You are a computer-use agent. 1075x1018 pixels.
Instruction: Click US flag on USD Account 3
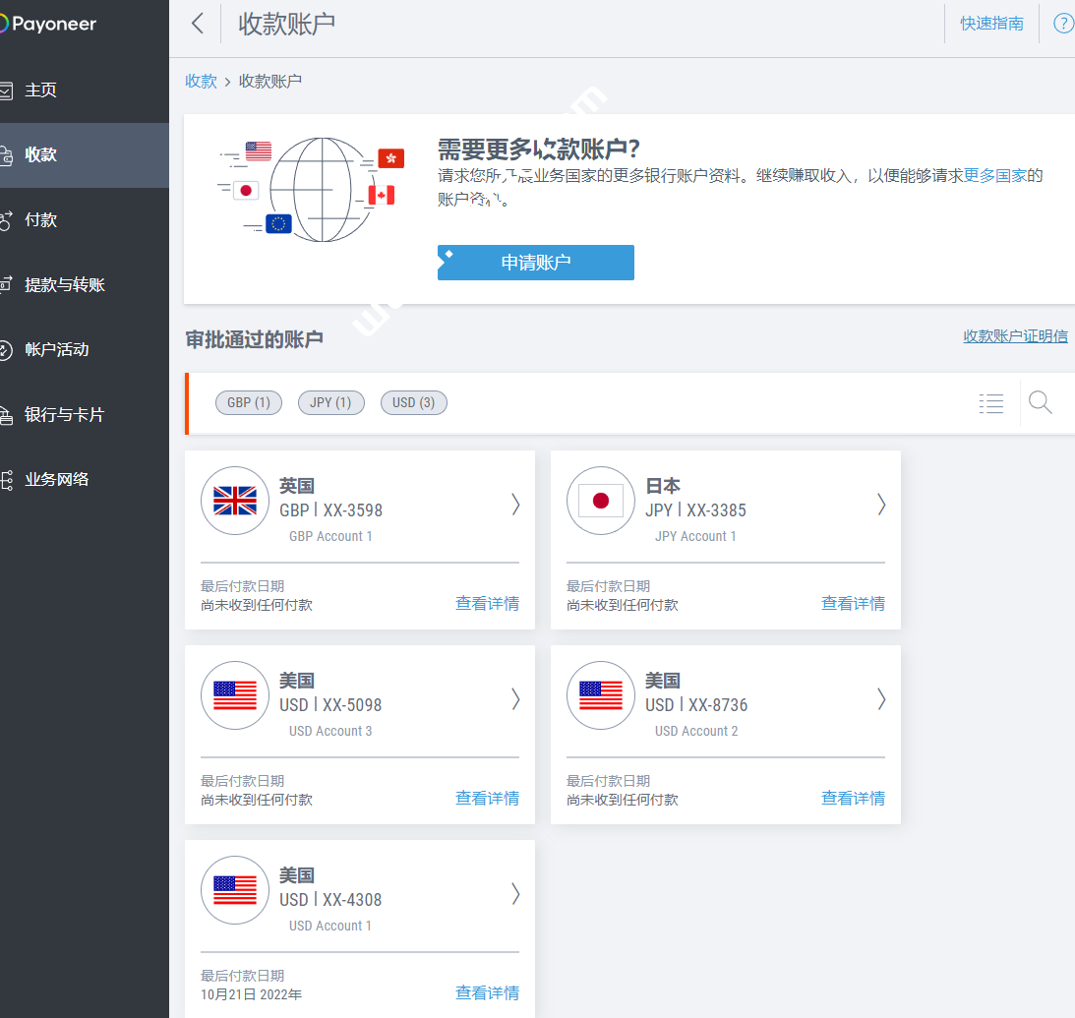(x=234, y=695)
